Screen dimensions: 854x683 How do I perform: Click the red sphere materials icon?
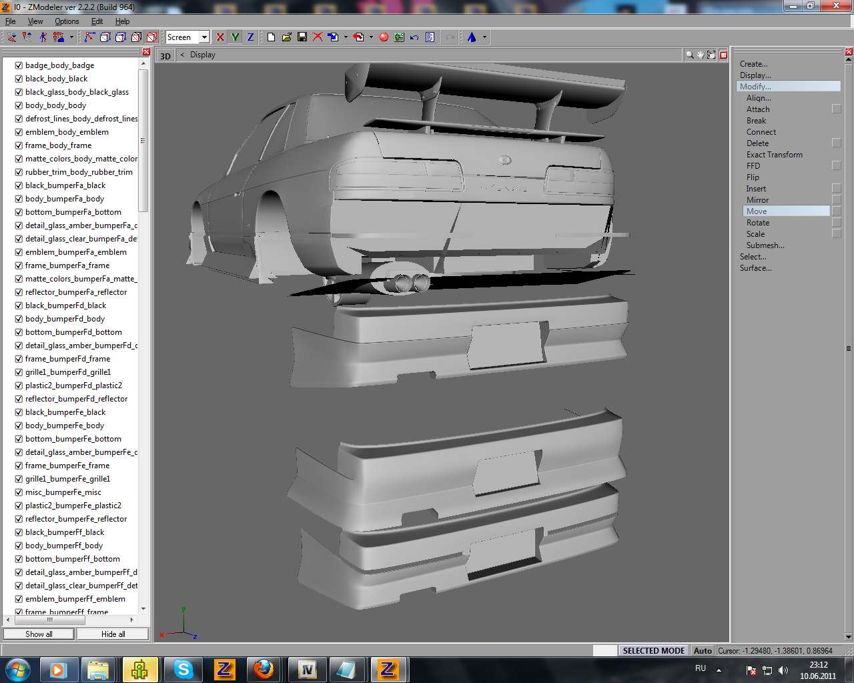[x=384, y=37]
